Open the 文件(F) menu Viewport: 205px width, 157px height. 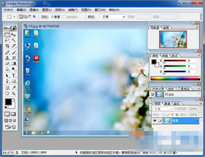click(8, 10)
